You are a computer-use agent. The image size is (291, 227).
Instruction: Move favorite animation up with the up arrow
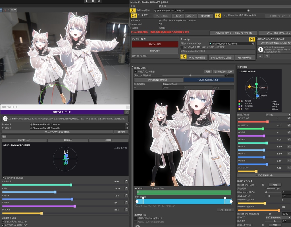(260, 56)
